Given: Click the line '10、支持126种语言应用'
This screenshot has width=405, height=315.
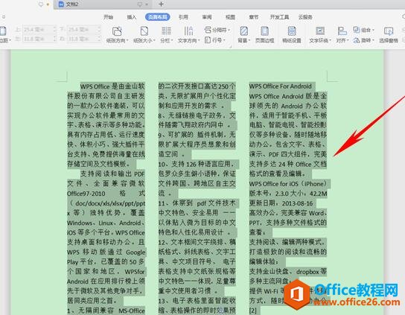Looking at the screenshot, I should coord(197,165).
